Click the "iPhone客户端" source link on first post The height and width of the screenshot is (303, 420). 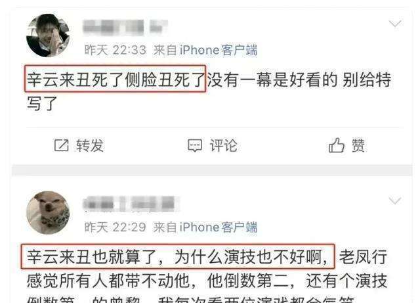[219, 50]
